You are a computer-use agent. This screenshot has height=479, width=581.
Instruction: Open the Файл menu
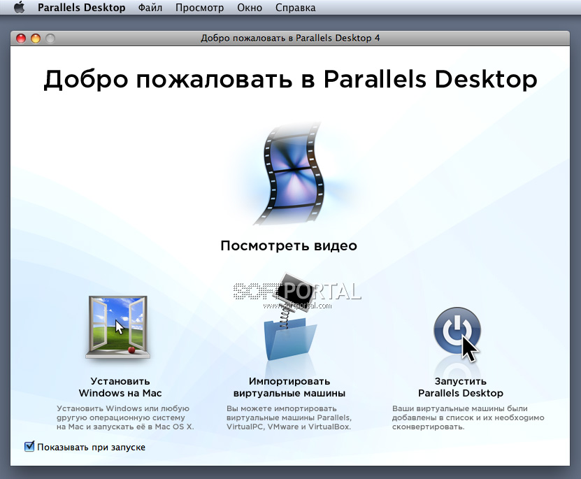(x=150, y=8)
